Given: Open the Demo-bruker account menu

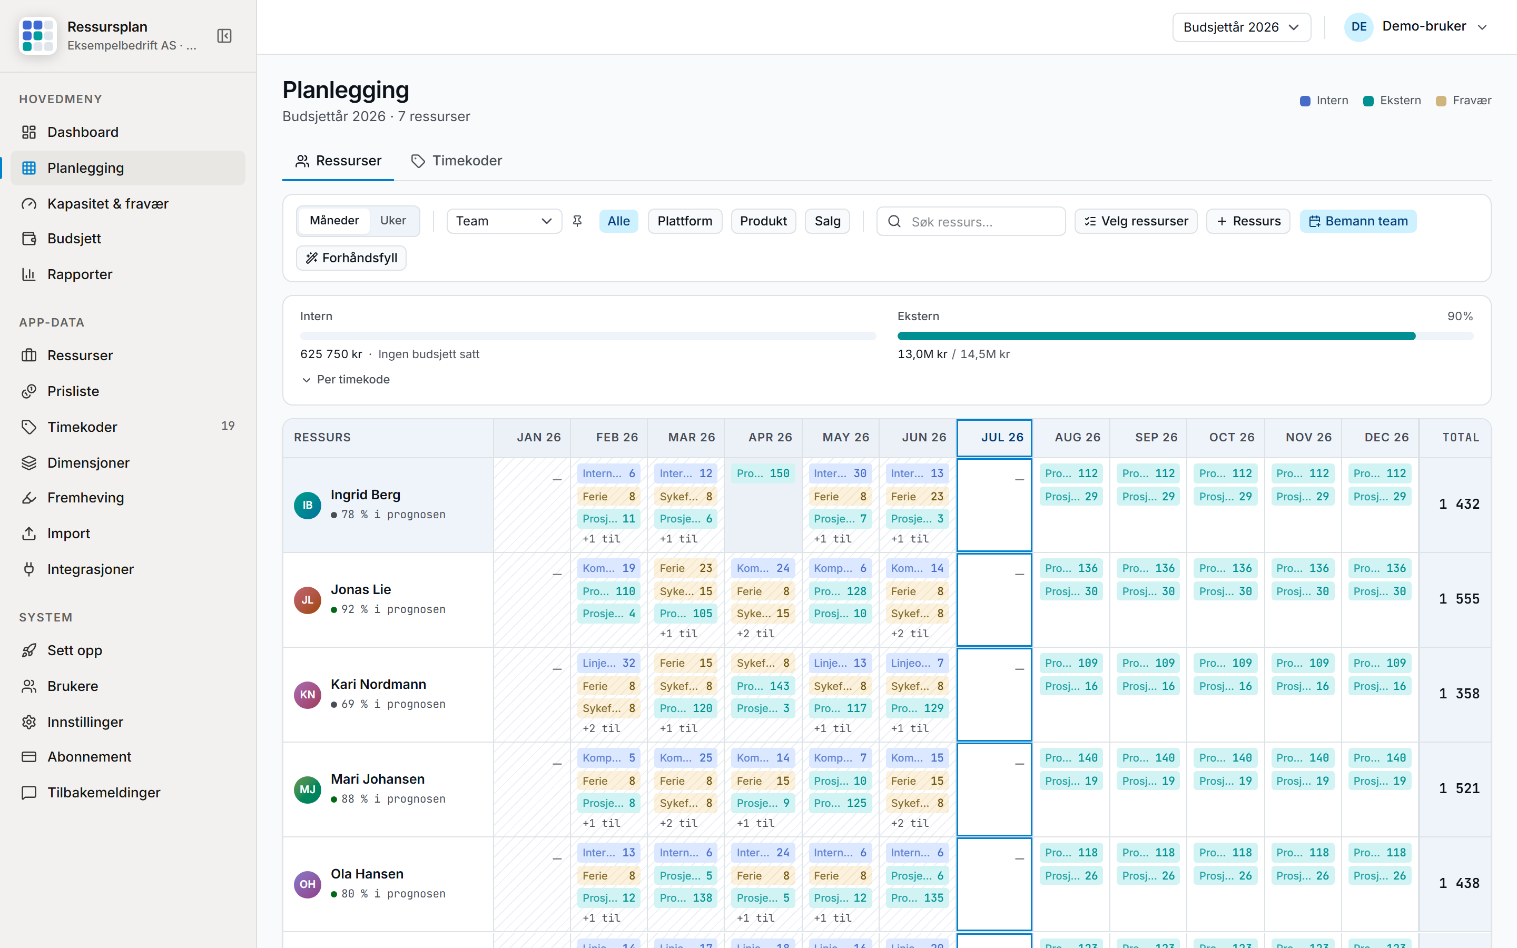Looking at the screenshot, I should point(1416,27).
